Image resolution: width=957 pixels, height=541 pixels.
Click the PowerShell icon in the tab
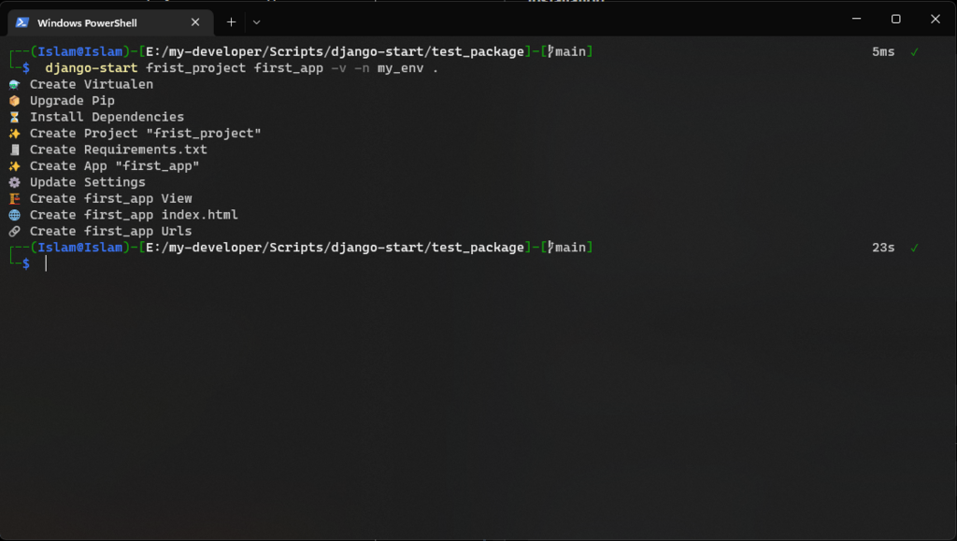click(22, 22)
